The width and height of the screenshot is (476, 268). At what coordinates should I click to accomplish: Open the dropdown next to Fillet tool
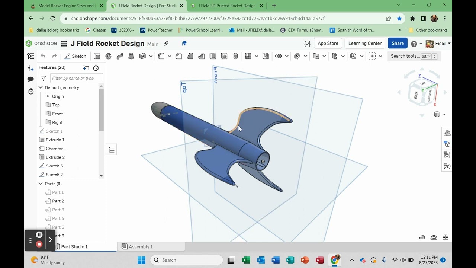click(x=170, y=56)
